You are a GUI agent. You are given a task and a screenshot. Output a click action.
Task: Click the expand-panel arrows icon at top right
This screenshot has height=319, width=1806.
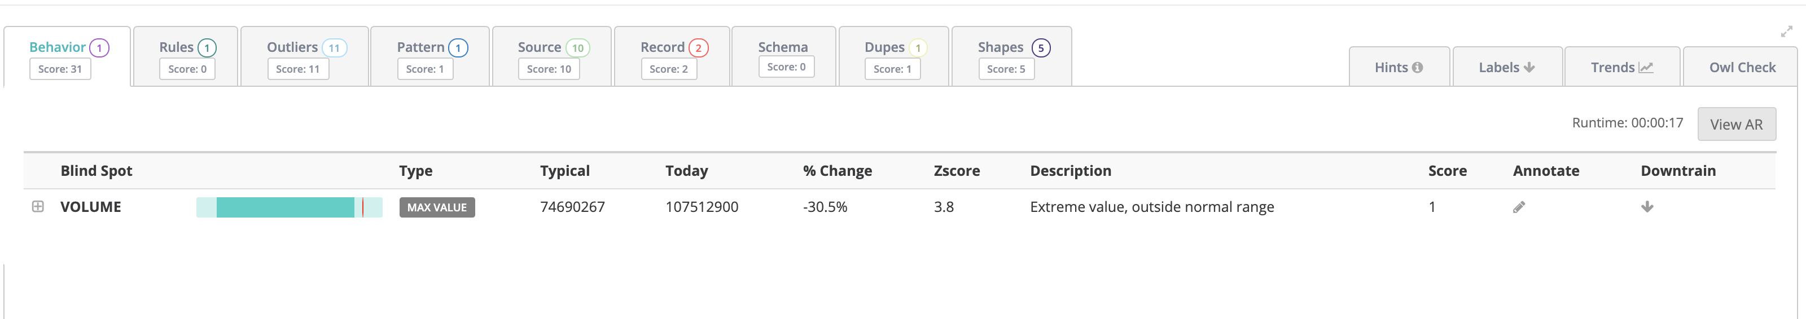click(1786, 32)
